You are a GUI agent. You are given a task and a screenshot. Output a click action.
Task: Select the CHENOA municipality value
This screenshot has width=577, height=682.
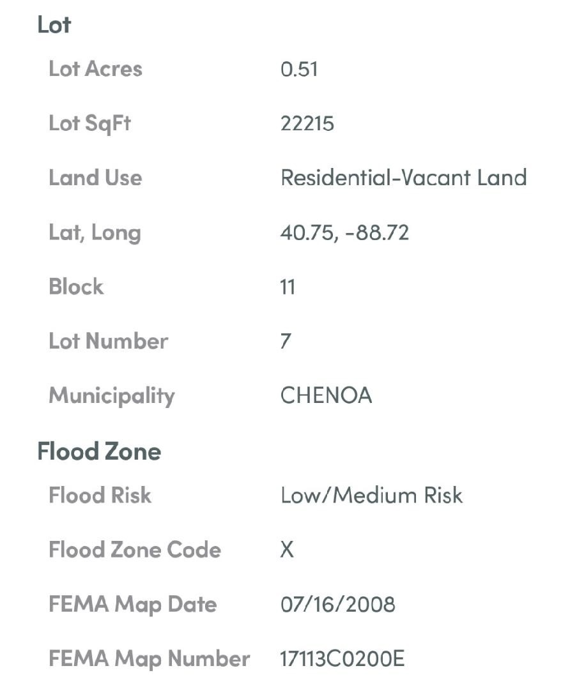pyautogui.click(x=326, y=396)
